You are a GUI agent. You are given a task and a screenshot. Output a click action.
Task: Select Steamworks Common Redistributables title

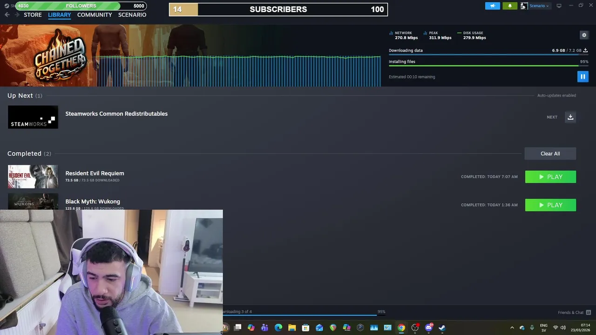click(116, 114)
